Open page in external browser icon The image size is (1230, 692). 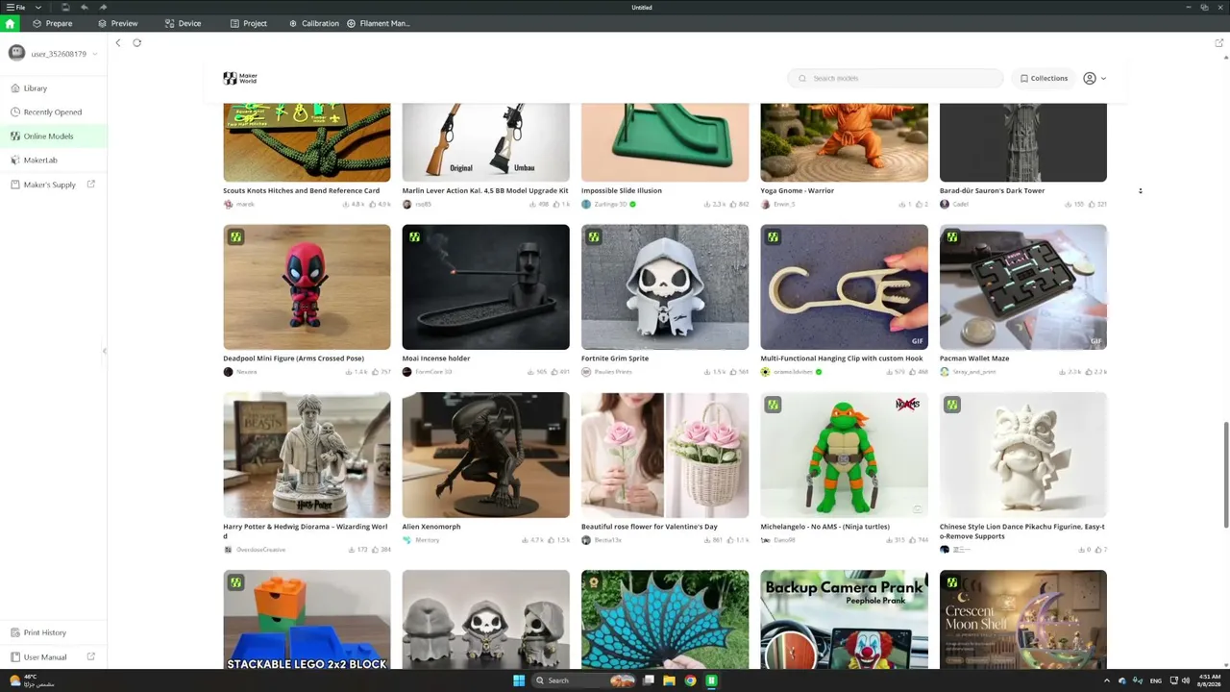[1219, 42]
